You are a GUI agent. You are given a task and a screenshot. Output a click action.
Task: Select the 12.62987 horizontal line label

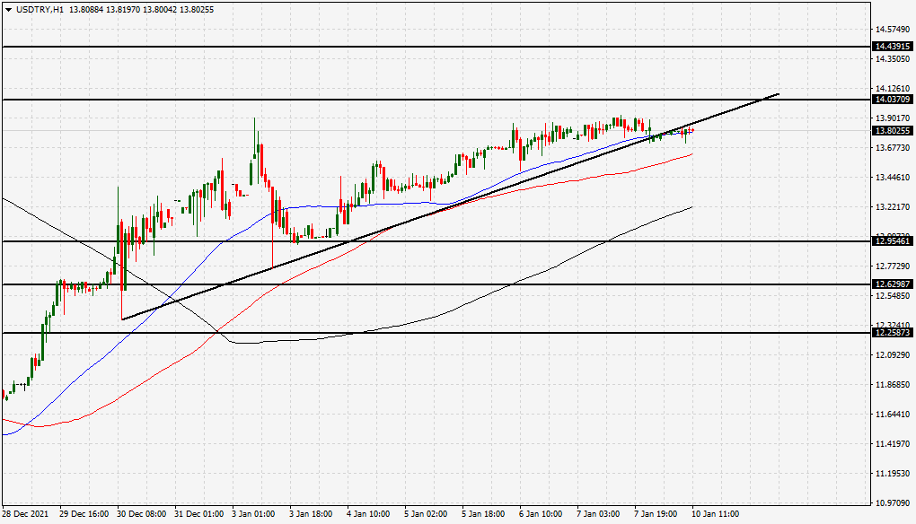[x=892, y=284]
